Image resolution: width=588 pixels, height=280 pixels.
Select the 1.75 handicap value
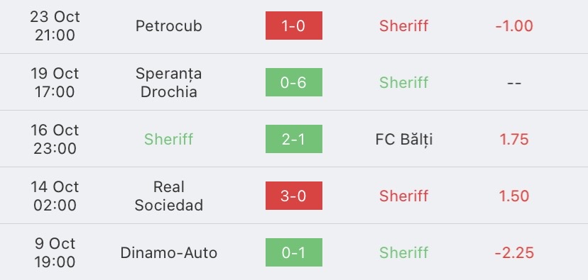(514, 139)
